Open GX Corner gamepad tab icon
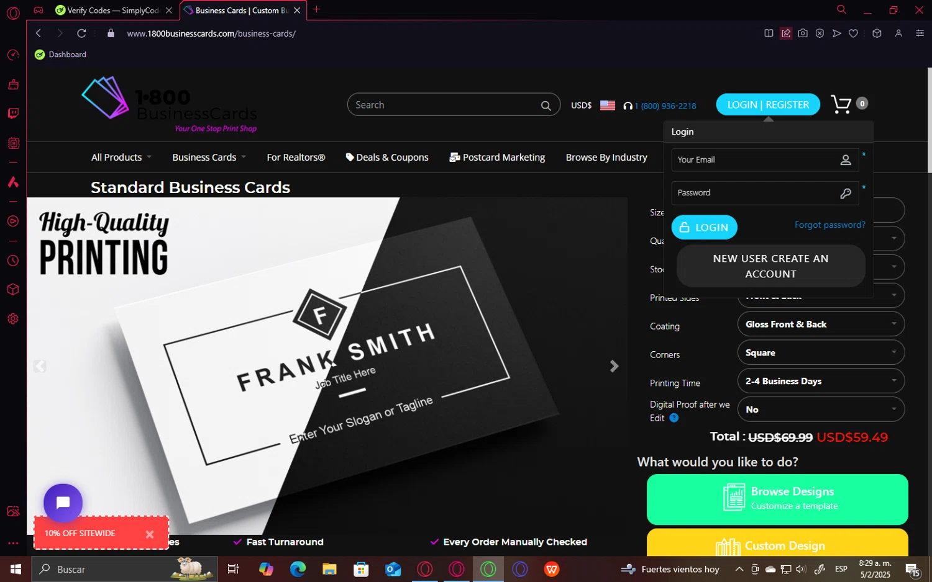932x582 pixels. pos(39,10)
